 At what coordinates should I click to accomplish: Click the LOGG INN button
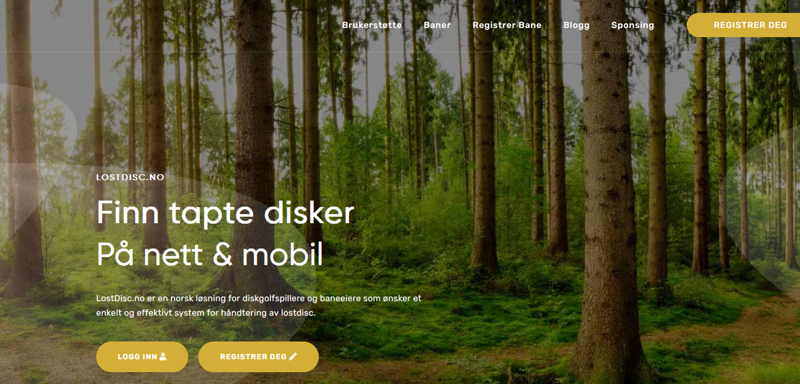pyautogui.click(x=142, y=356)
